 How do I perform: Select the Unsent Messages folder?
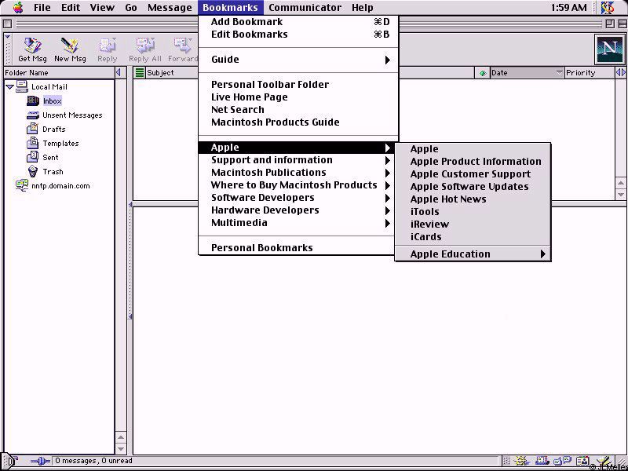tap(71, 115)
